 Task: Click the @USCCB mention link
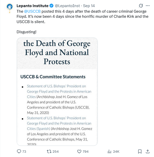(x=32, y=11)
